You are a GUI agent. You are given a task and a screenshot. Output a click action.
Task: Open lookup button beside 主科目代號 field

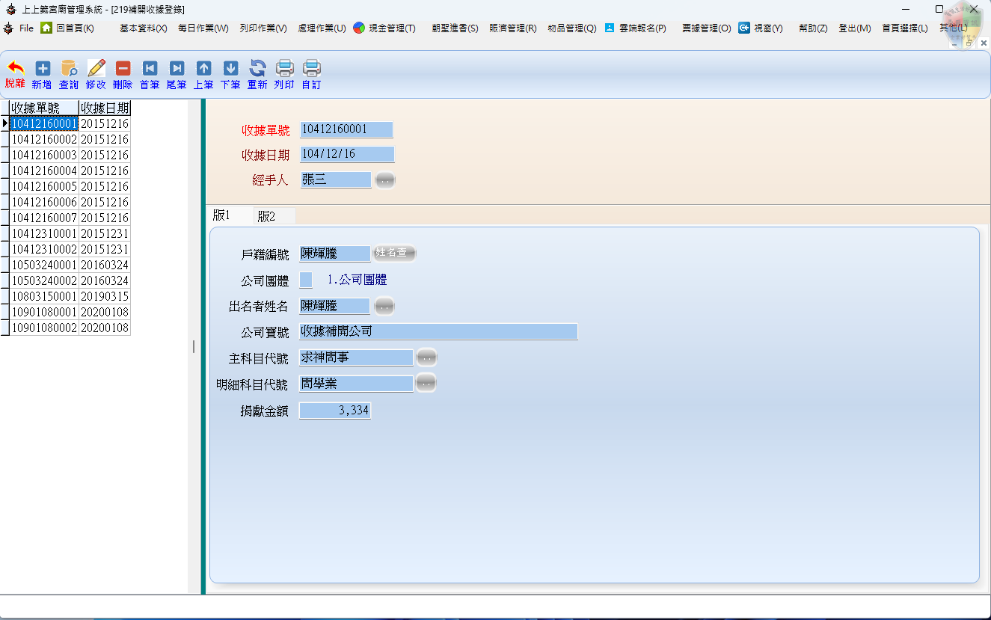pyautogui.click(x=426, y=357)
